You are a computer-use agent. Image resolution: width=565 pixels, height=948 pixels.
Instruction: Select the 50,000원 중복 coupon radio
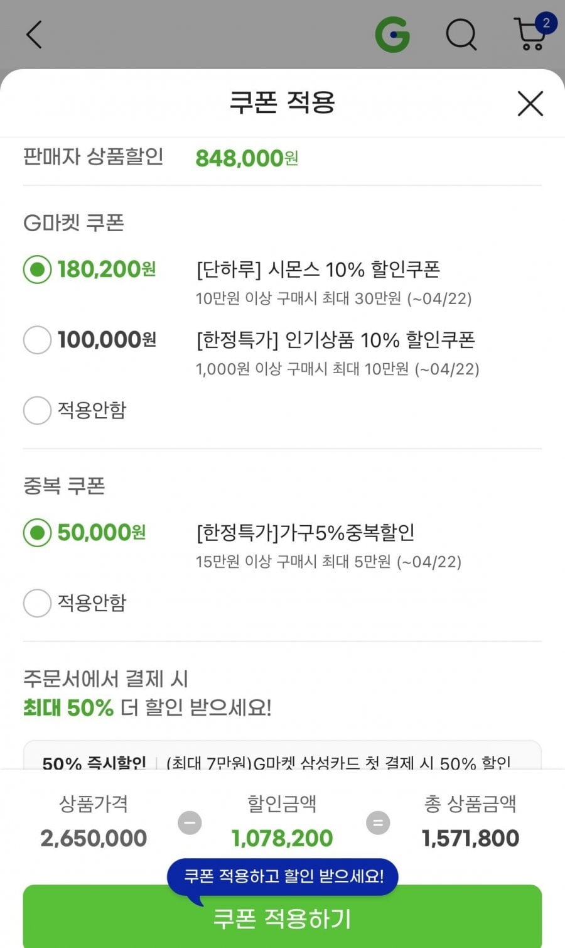point(37,533)
